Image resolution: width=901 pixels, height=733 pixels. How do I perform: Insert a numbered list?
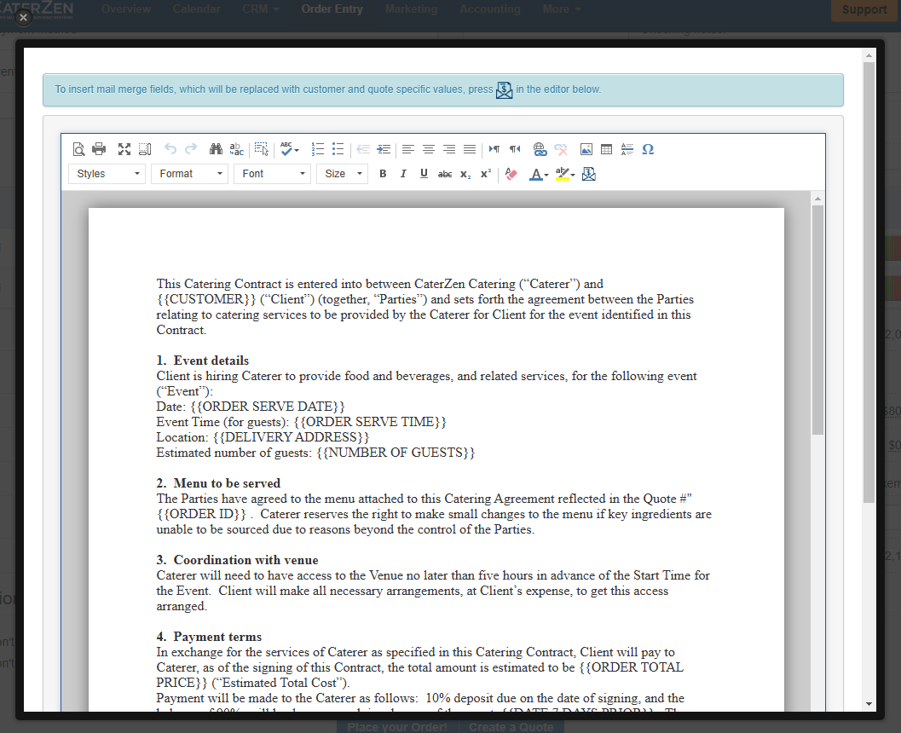point(318,149)
